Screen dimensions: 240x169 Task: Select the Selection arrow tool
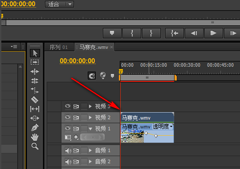(x=35, y=53)
